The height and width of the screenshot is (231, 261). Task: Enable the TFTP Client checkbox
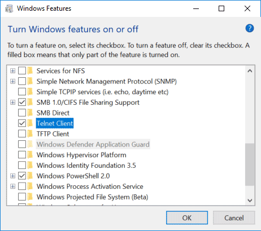[x=22, y=134]
